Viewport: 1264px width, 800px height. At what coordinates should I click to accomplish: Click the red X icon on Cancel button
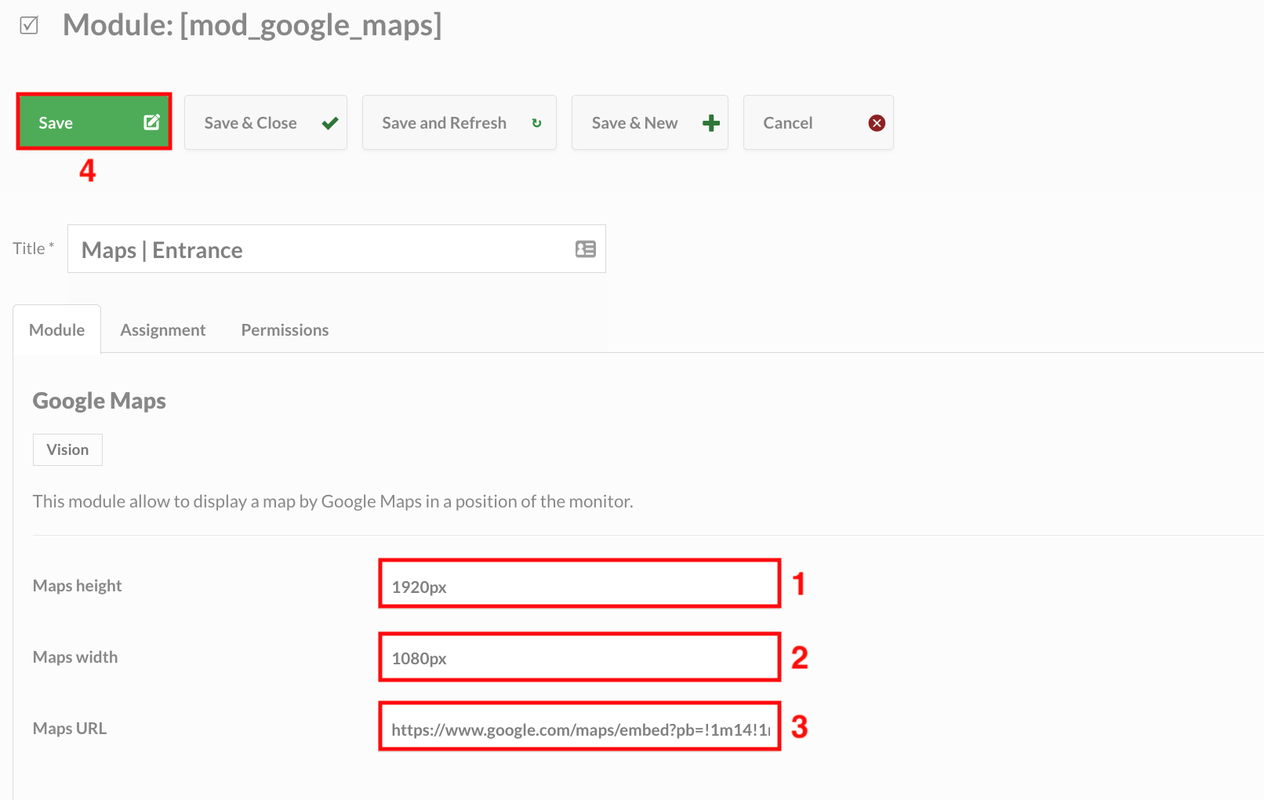pos(877,122)
